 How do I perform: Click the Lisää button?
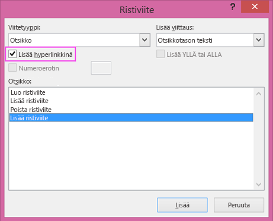tap(182, 205)
